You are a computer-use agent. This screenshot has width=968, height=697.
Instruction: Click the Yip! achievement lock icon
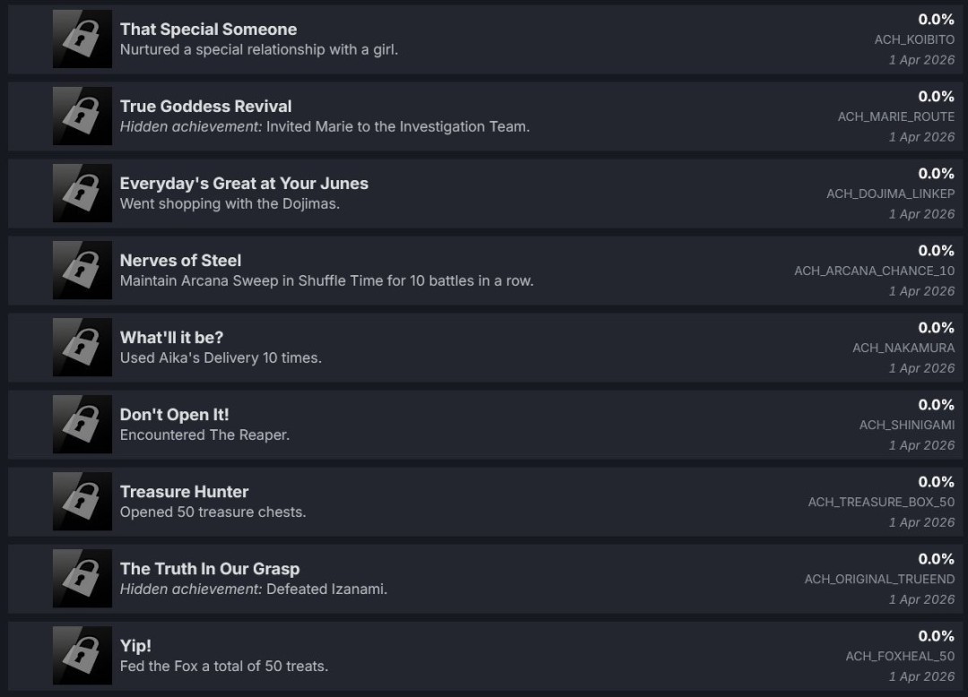(x=82, y=656)
